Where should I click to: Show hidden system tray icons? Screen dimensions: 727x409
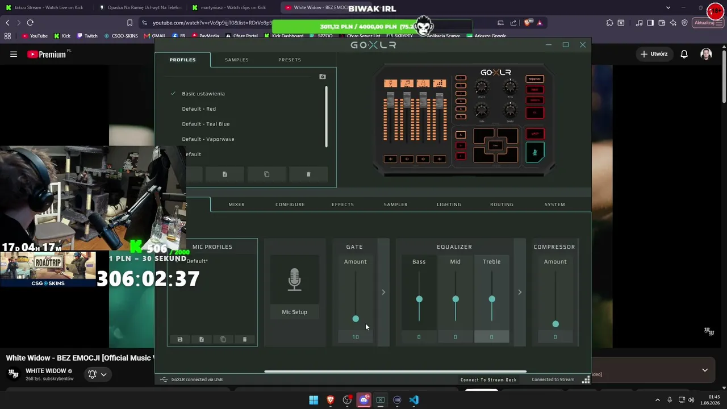(658, 400)
